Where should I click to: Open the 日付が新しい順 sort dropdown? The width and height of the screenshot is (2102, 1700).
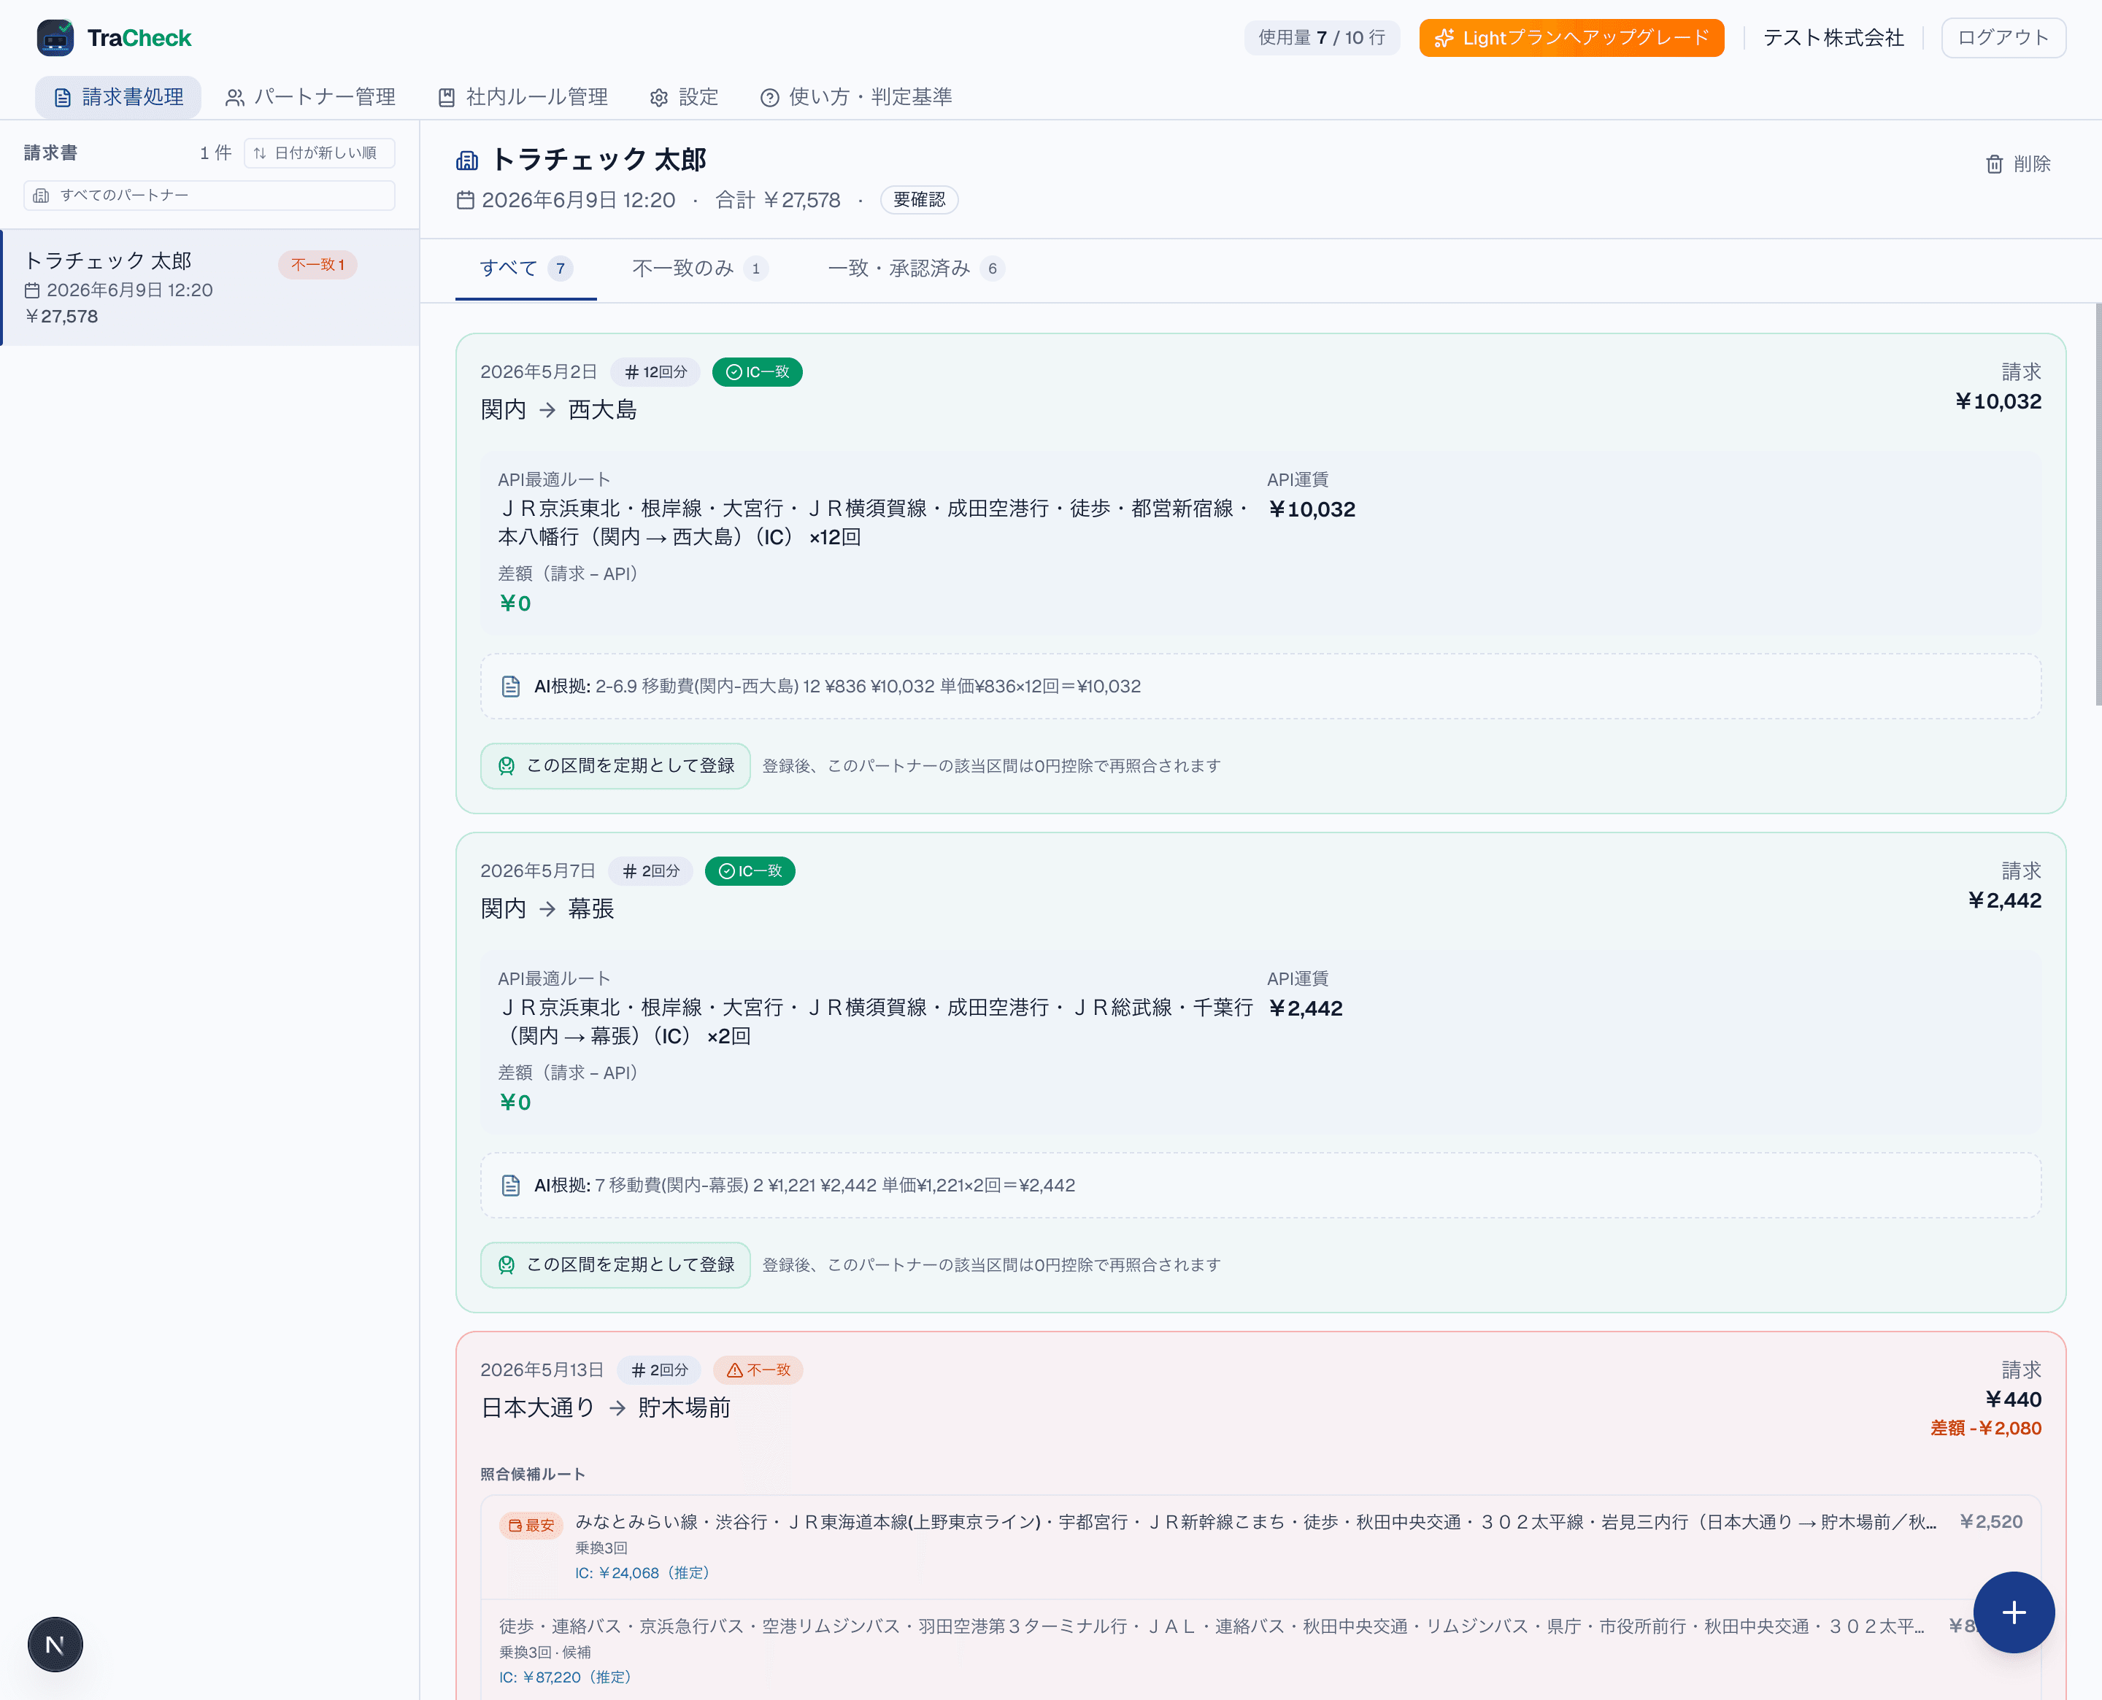[320, 152]
